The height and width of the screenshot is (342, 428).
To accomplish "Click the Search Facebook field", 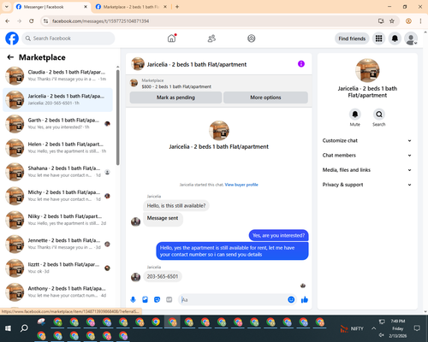I will [x=68, y=38].
